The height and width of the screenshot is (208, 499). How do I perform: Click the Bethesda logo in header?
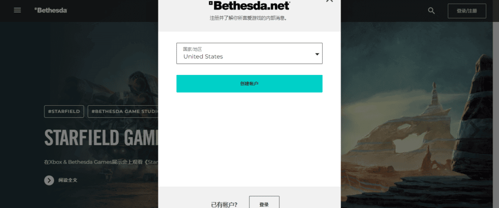tap(51, 10)
